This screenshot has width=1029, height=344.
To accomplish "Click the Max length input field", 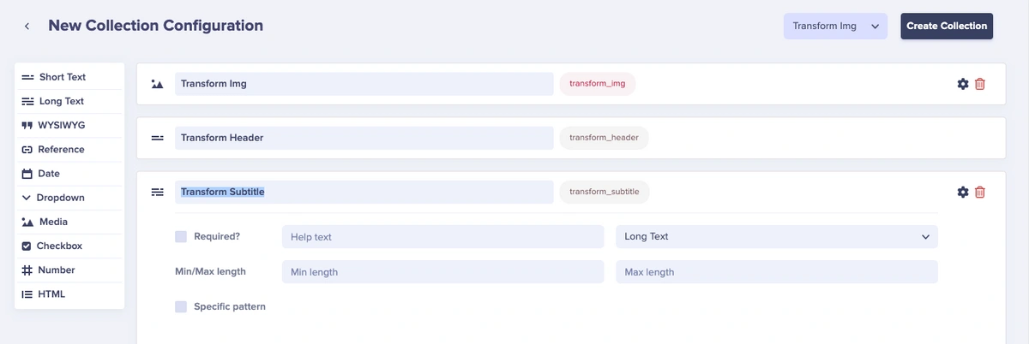I will 776,272.
